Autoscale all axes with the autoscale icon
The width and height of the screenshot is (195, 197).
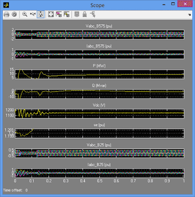coord(51,14)
